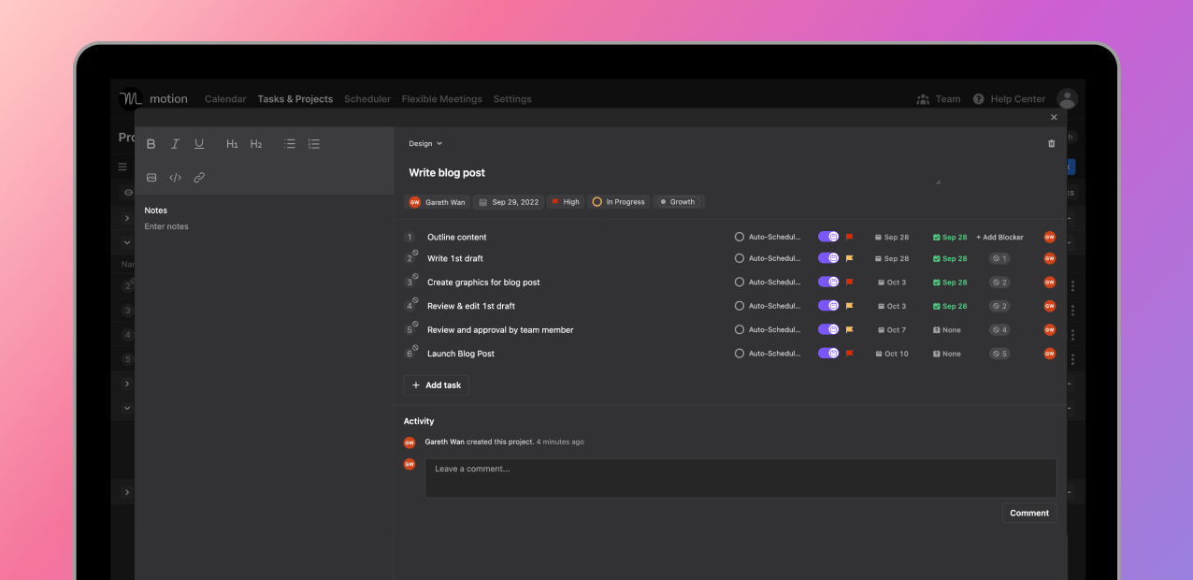
Task: Open Flexible Meetings in top navigation
Action: 442,99
